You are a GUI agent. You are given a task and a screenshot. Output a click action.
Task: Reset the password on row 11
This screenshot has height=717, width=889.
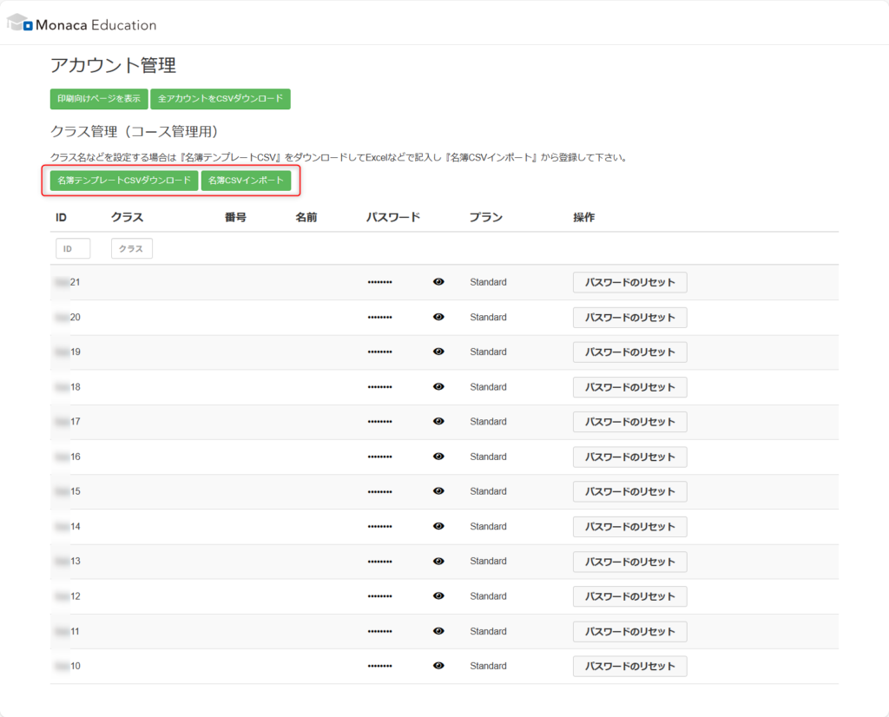coord(630,631)
